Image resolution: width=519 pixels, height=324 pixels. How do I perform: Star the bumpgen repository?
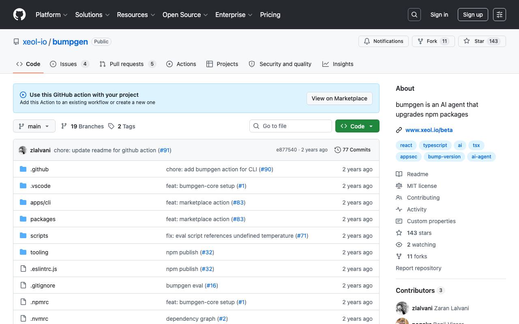482,41
